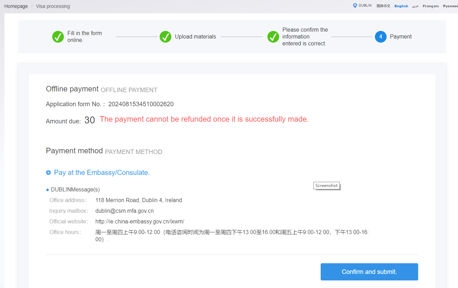The width and height of the screenshot is (458, 288).
Task: Switch language to 简体中文
Action: point(383,6)
